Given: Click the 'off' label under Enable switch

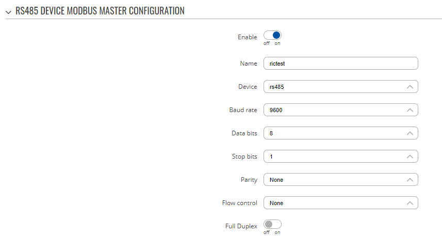Looking at the screenshot, I should 266,43.
